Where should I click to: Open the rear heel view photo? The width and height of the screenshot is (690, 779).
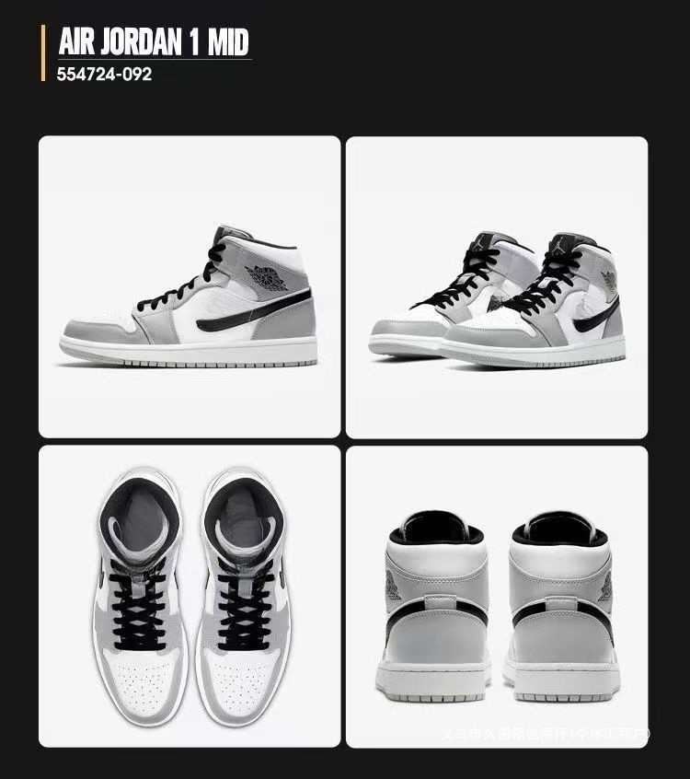497,597
